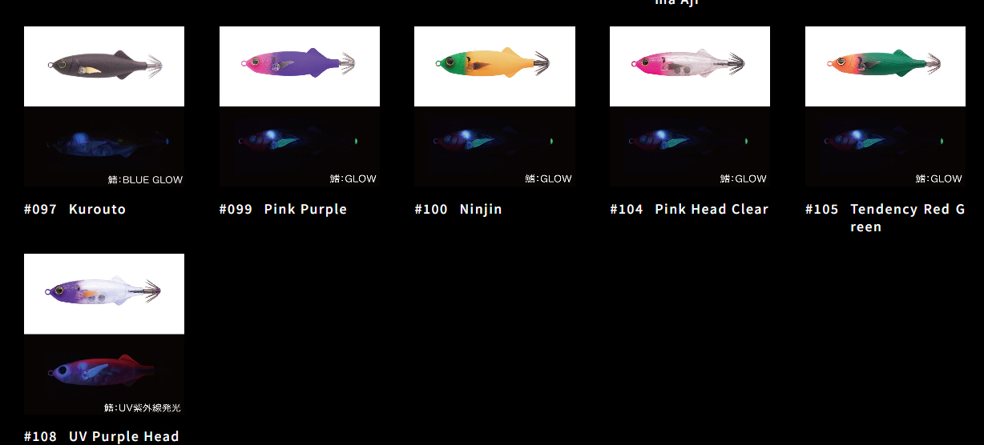Click the #100 Ninjin label
The image size is (984, 445).
[x=458, y=209]
